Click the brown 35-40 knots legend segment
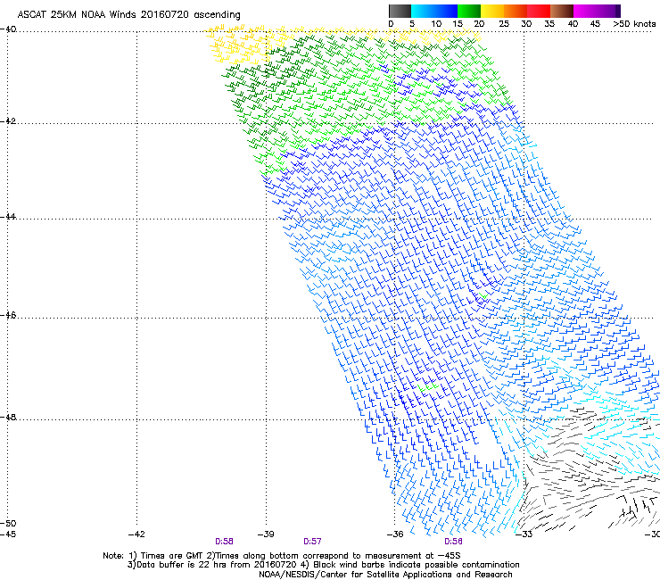This screenshot has height=580, width=660. pos(562,11)
